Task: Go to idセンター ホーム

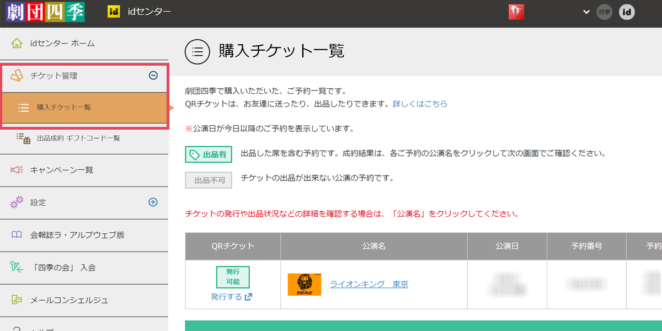Action: [63, 43]
